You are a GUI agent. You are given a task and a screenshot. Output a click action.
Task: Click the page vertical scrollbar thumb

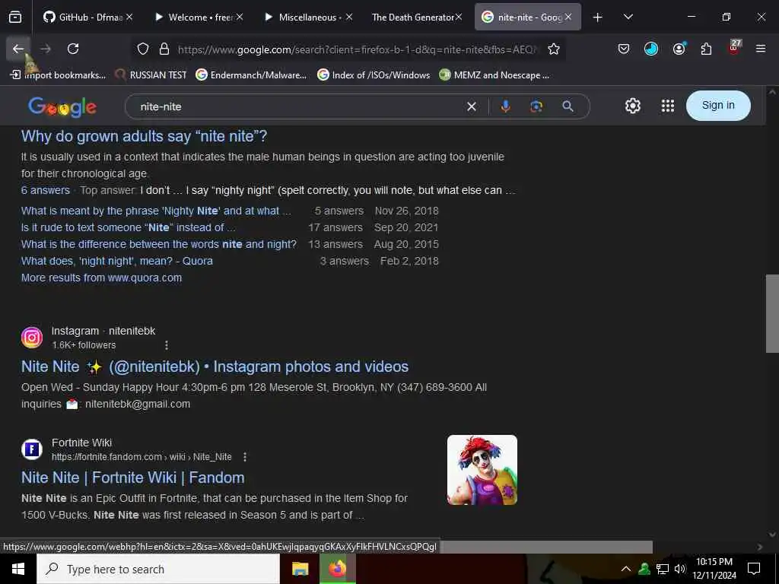(x=772, y=313)
